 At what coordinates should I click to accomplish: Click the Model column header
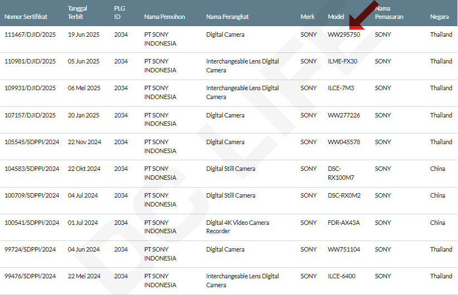click(335, 17)
